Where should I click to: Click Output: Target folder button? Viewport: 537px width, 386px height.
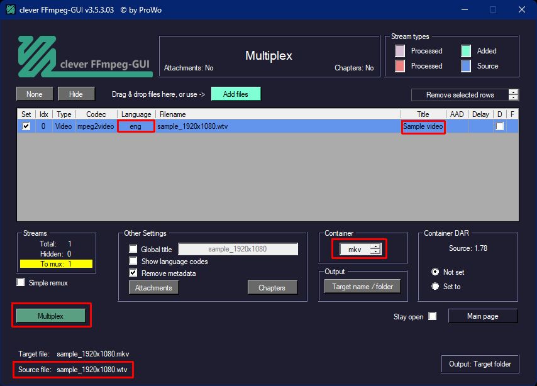click(480, 364)
